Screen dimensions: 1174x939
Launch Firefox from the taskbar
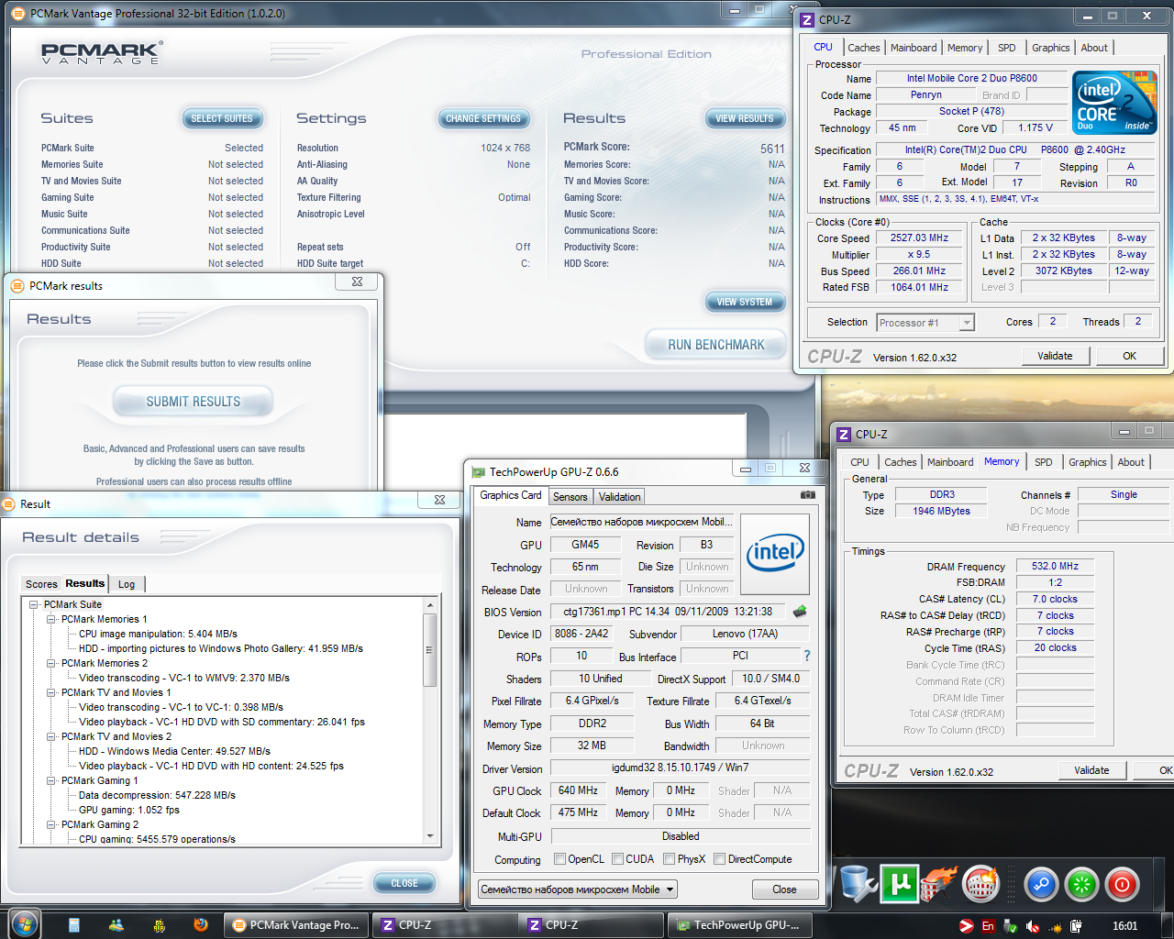(x=201, y=925)
